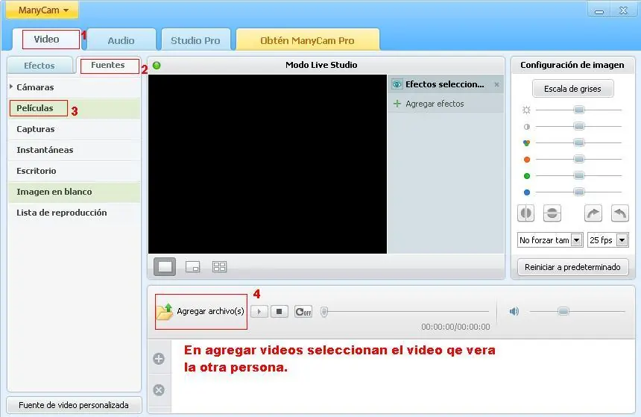Mute the movie volume speaker icon

[514, 311]
